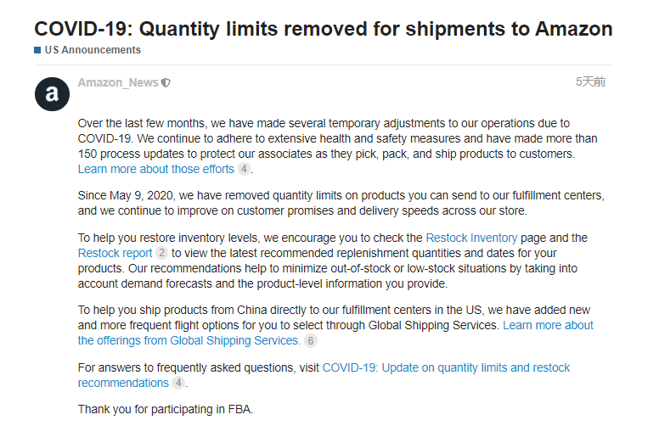Image resolution: width=659 pixels, height=426 pixels.
Task: Click the Amazon_News round avatar icon
Action: [x=52, y=94]
